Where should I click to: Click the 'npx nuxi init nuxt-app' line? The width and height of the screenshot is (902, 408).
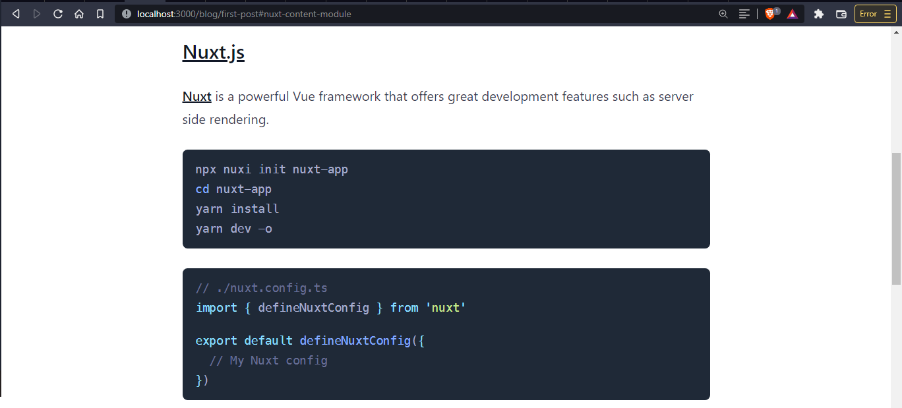pyautogui.click(x=272, y=169)
